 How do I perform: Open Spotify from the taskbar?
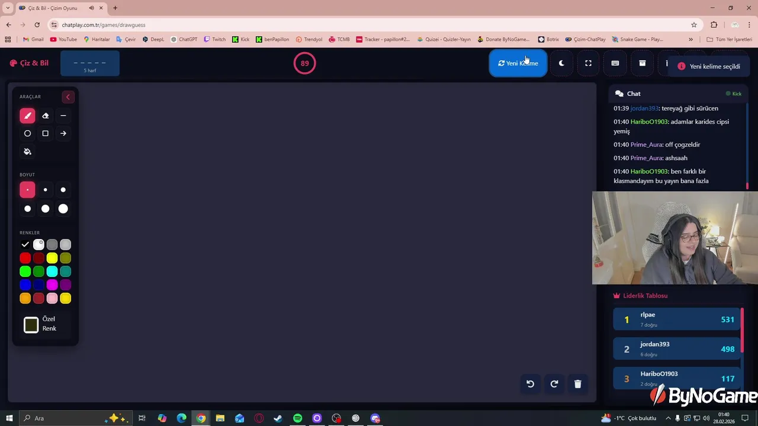click(297, 418)
